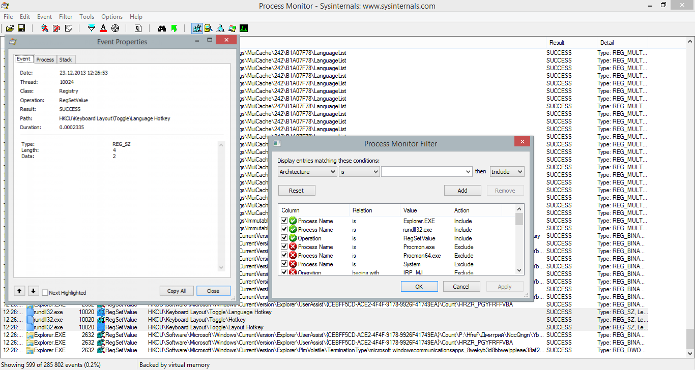Screen dimensions: 695x370
Task: Click the Clear display toolbar icon
Action: (x=68, y=28)
